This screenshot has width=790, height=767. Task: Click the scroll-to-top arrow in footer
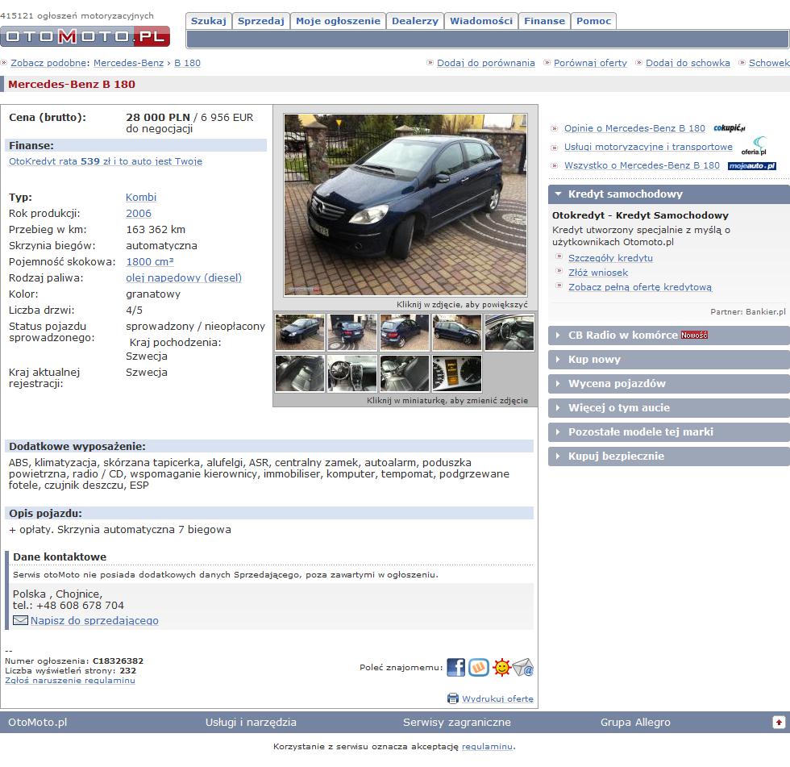click(x=779, y=722)
